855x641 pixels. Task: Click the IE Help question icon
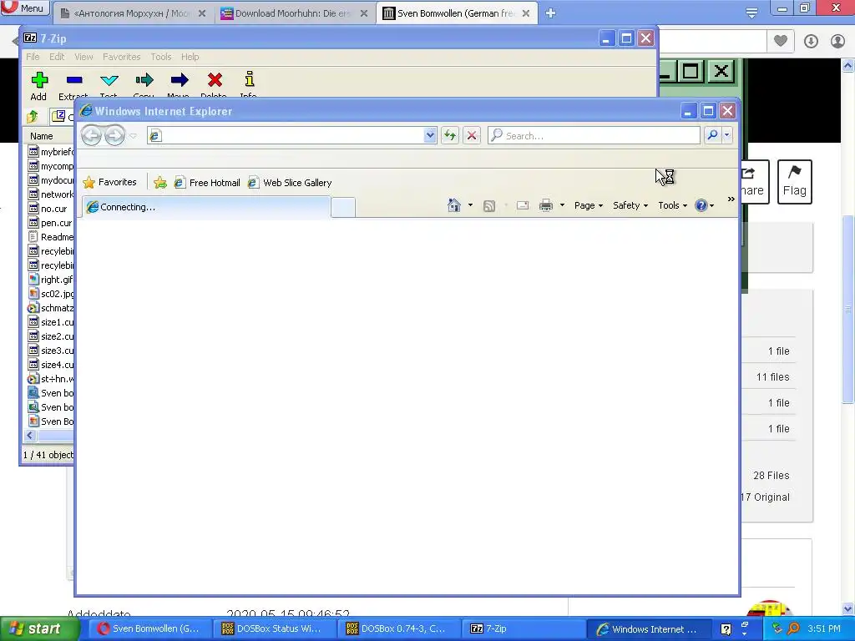pos(701,205)
